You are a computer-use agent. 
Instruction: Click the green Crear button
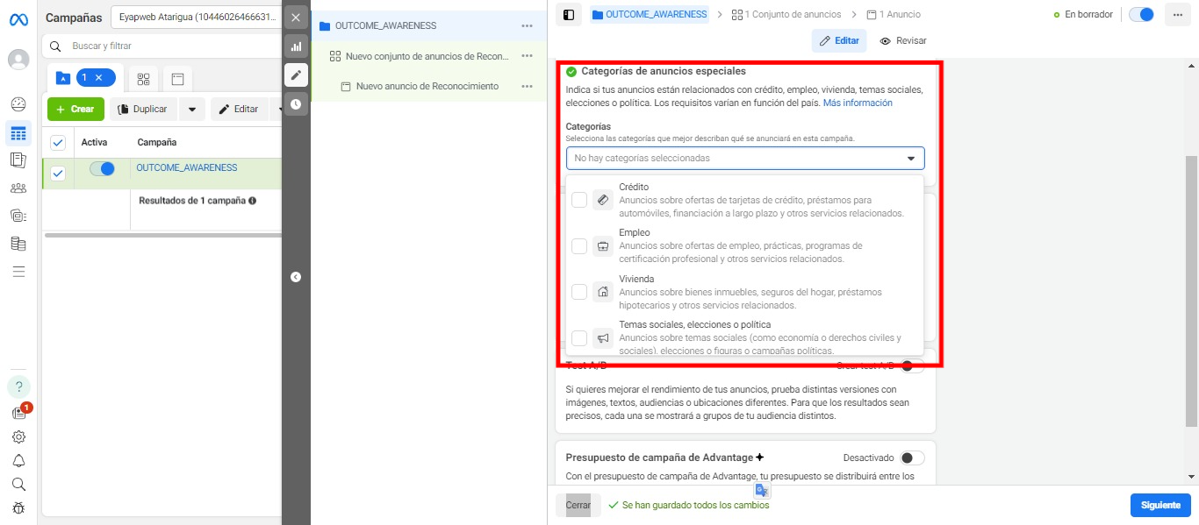[75, 110]
